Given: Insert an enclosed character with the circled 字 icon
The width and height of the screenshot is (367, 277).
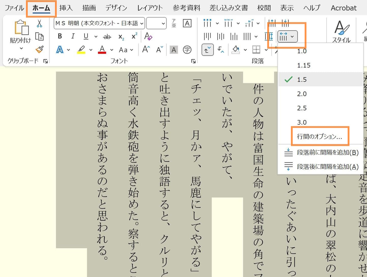Looking at the screenshot, I should click(x=187, y=50).
